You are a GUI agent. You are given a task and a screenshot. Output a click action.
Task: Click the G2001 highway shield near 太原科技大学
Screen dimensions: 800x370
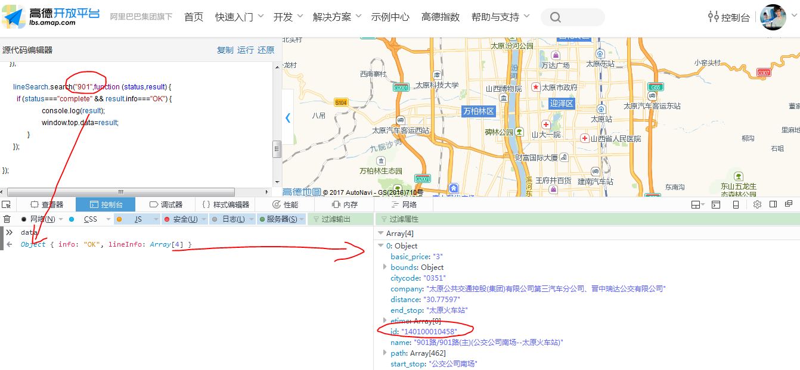tap(402, 87)
